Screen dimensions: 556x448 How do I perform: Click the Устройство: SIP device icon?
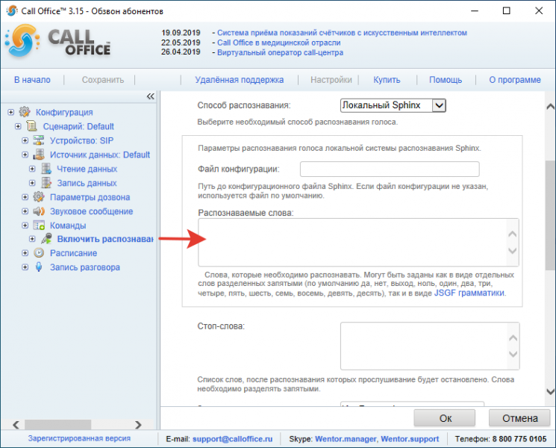[39, 140]
